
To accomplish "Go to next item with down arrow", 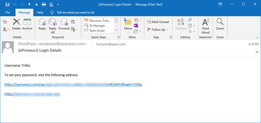I will tap(37, 4).
